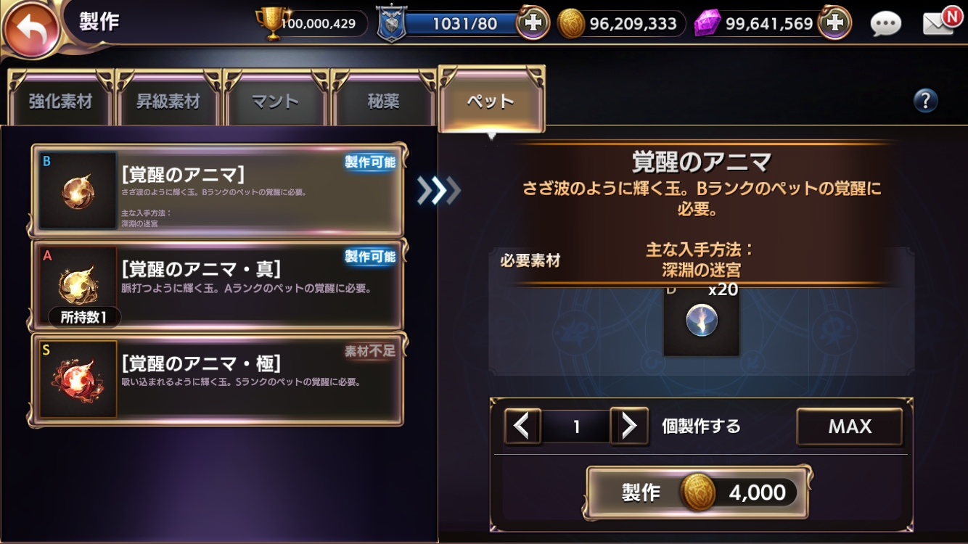Open the マント tab
Screen dimensions: 968x544
pyautogui.click(x=276, y=100)
